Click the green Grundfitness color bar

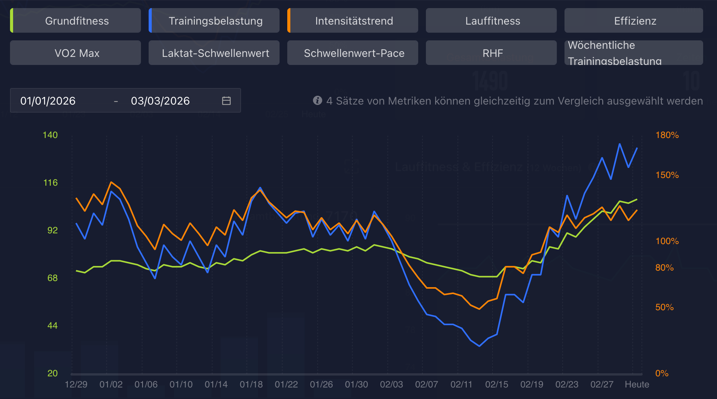point(12,21)
